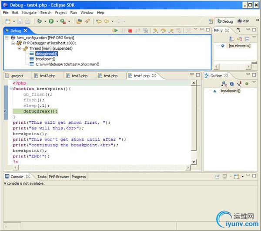Screen dimensions: 261x231
Task: Select the breakpoint() stack frame
Action: point(45,59)
